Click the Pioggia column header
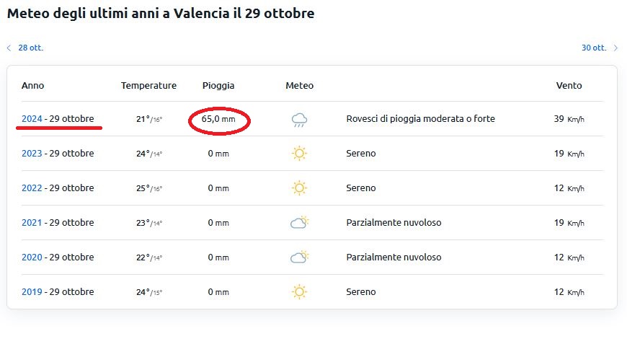This screenshot has height=339, width=627. pyautogui.click(x=218, y=86)
